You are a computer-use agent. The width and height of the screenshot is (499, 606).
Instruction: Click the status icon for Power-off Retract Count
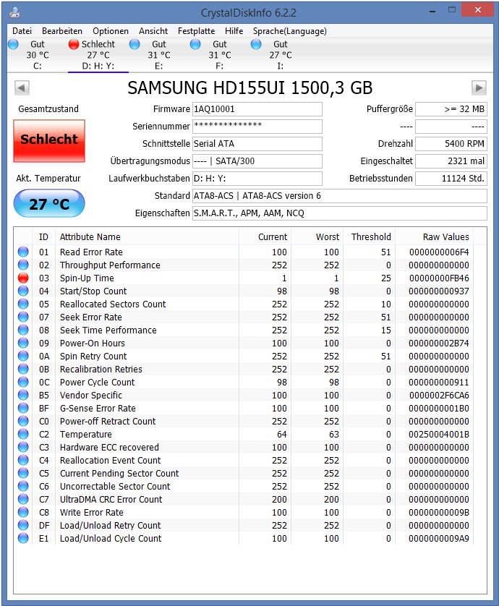[x=23, y=421]
